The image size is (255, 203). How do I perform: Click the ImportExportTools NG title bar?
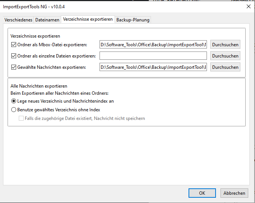coord(113,6)
